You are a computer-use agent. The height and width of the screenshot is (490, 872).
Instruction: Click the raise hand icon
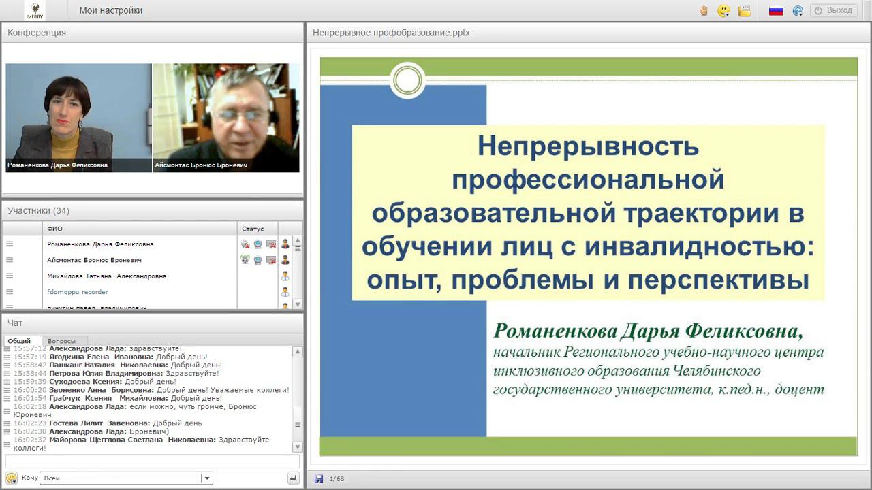coord(704,10)
